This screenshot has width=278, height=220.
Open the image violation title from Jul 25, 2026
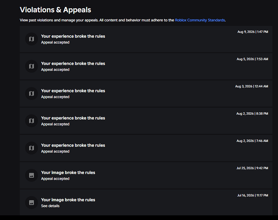coord(68,172)
